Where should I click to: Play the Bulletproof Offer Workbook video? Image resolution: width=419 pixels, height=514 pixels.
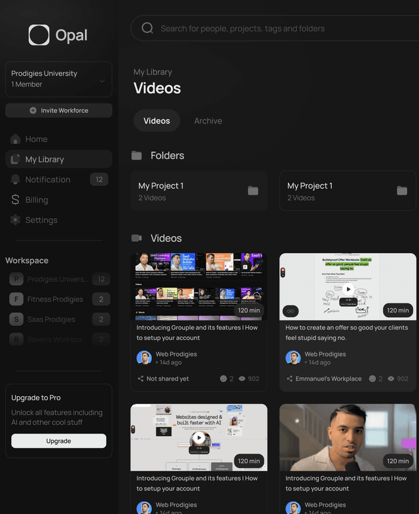click(348, 289)
